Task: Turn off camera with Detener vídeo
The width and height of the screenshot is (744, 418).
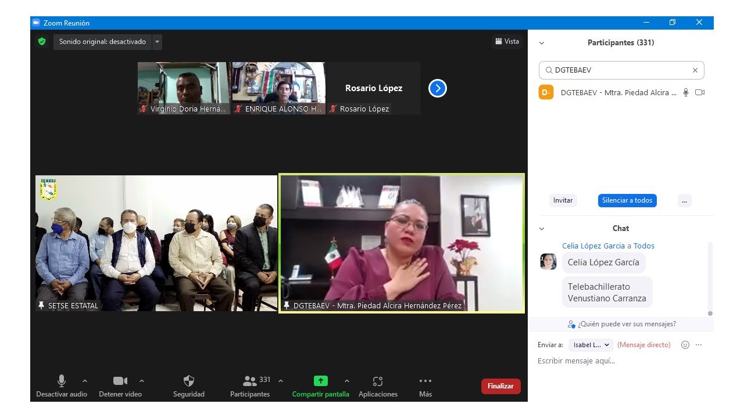Action: (x=120, y=381)
